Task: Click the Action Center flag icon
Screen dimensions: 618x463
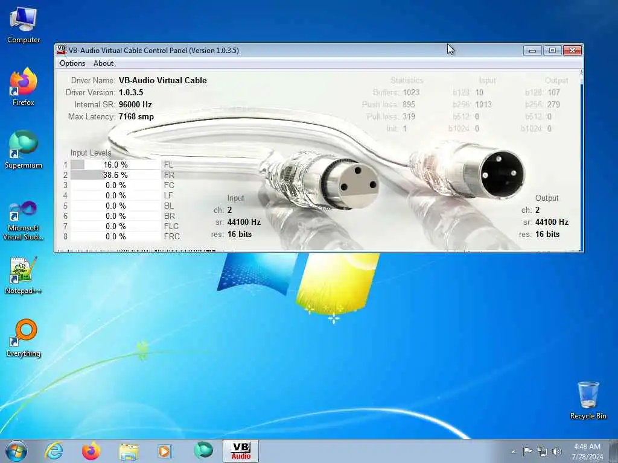Action: pyautogui.click(x=527, y=451)
